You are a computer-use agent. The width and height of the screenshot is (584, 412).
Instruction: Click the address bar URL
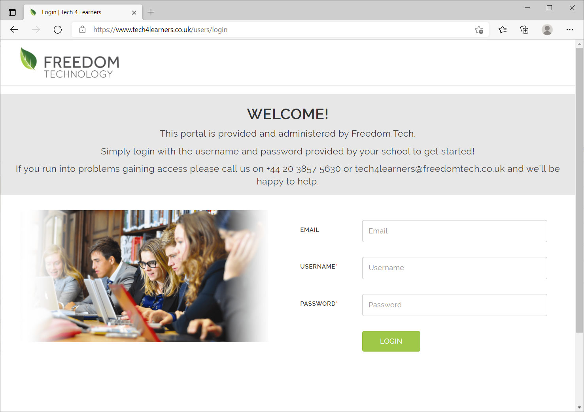[160, 30]
